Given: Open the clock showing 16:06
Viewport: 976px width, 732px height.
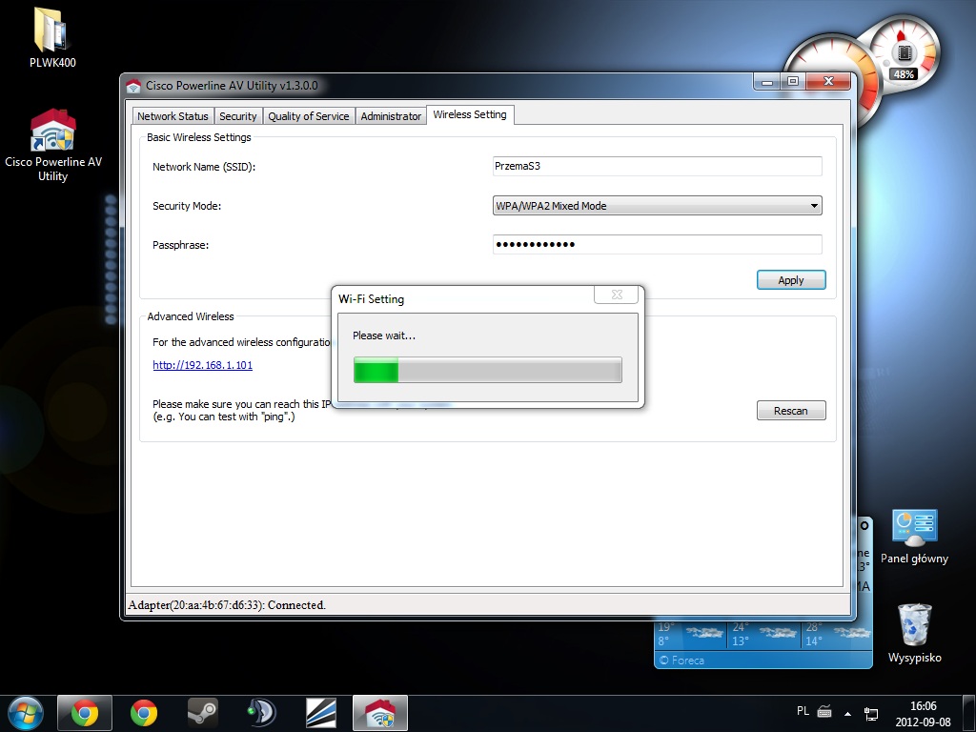Looking at the screenshot, I should [923, 714].
